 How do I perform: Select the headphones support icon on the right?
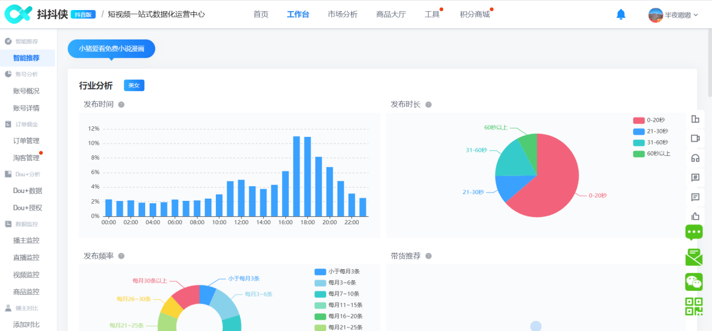pos(695,158)
